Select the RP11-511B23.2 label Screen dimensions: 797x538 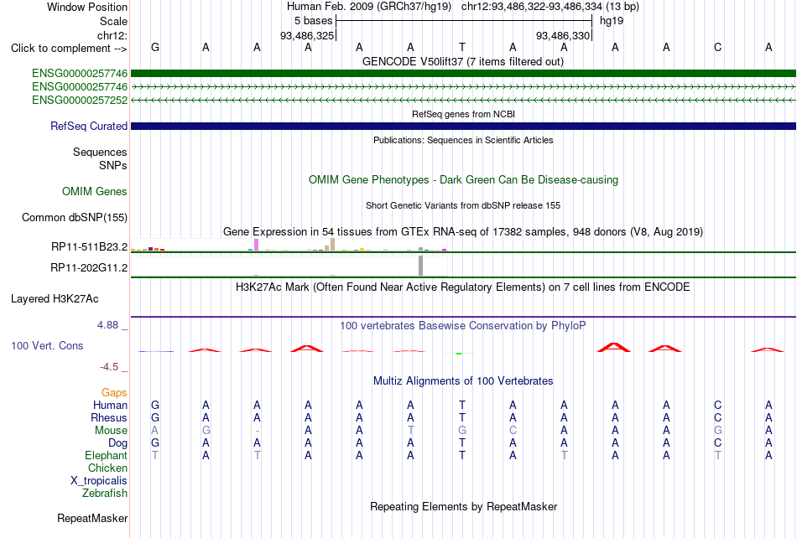click(89, 246)
